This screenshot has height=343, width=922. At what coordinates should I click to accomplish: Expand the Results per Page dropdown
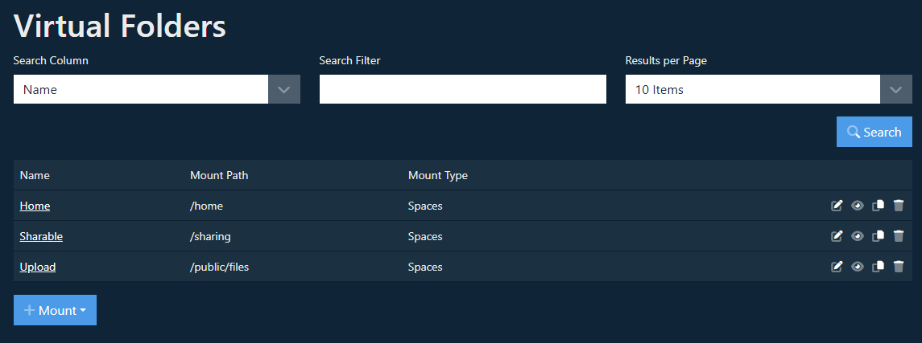coord(768,89)
